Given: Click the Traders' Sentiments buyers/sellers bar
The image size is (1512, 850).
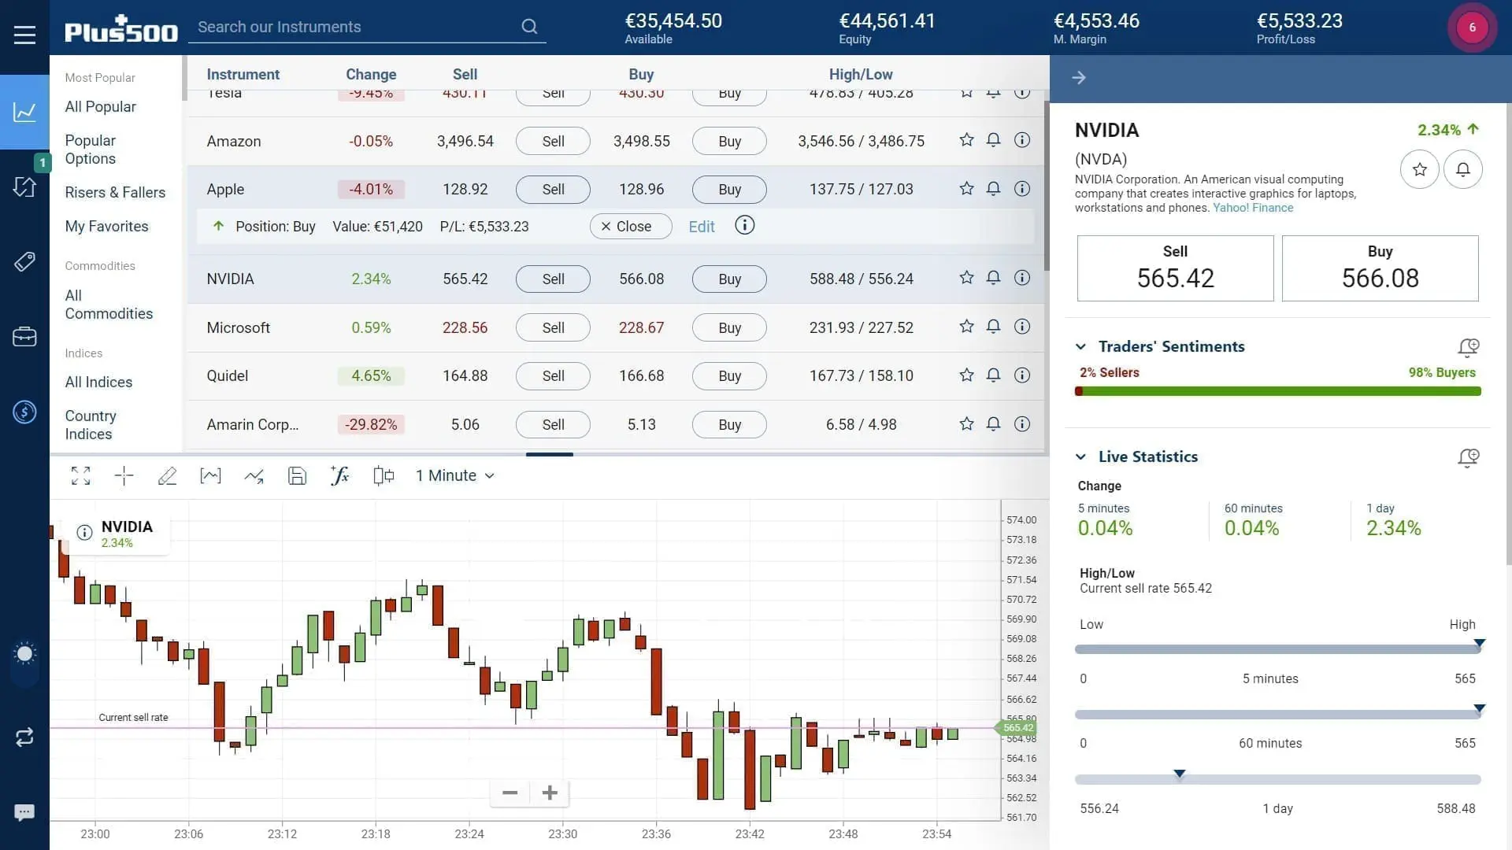Looking at the screenshot, I should (1277, 391).
